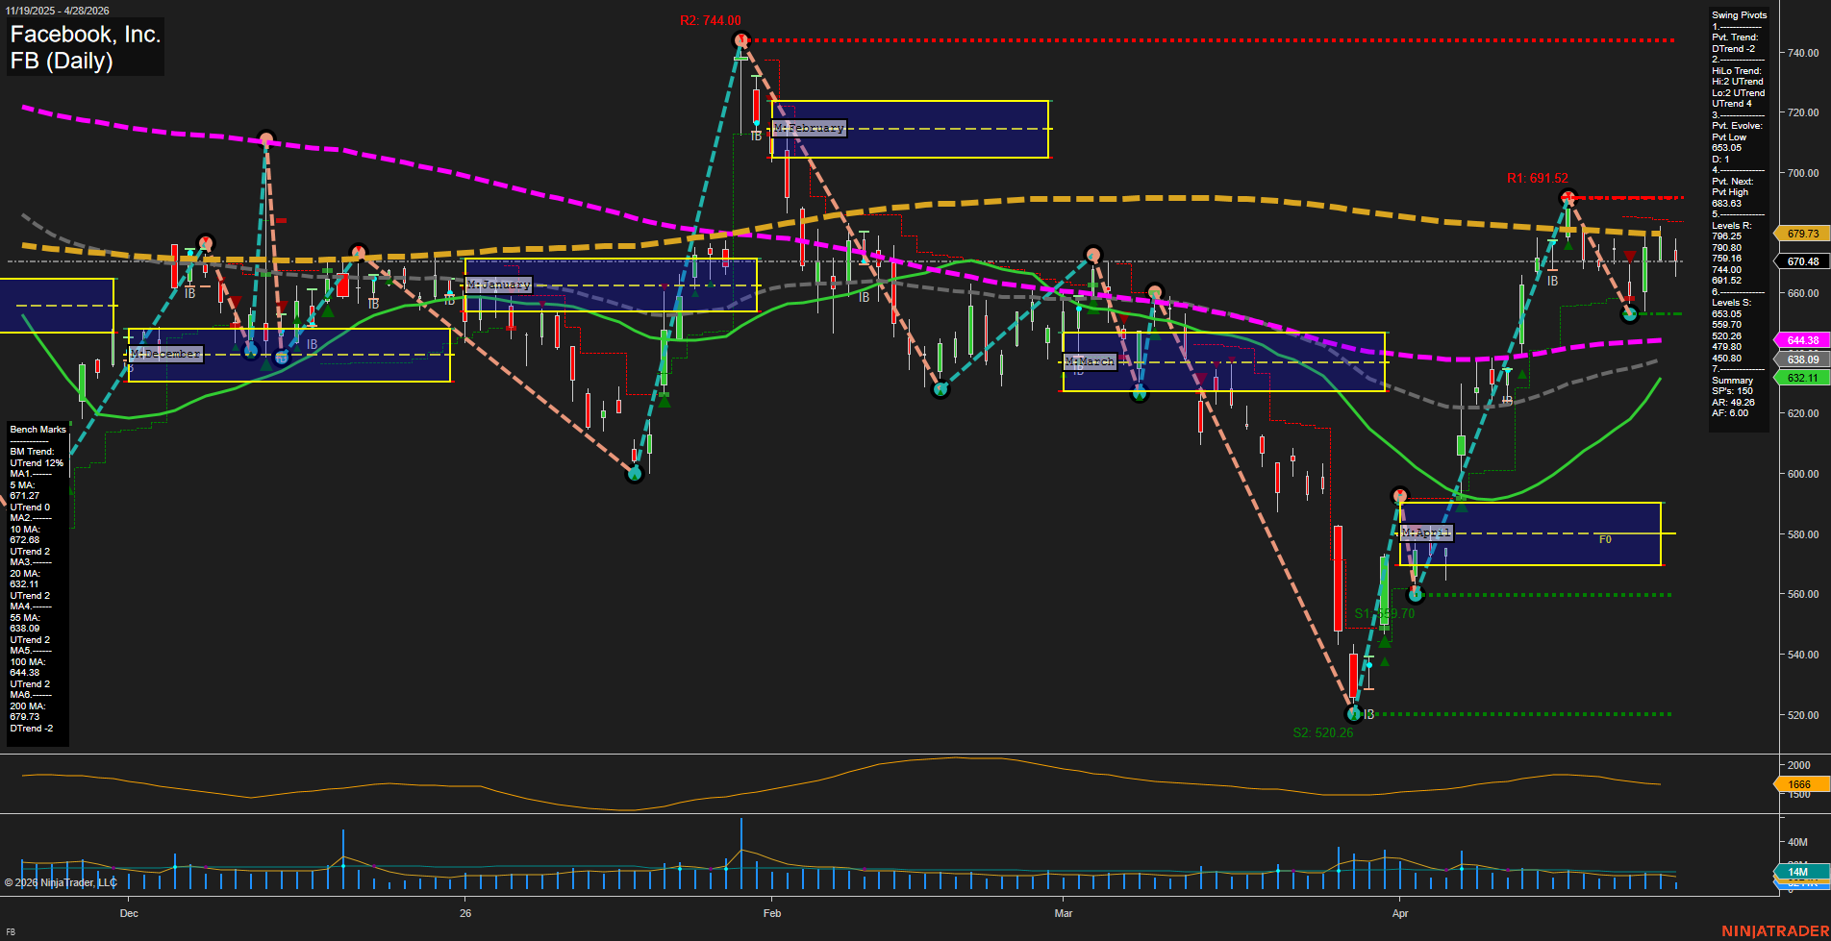Image resolution: width=1831 pixels, height=941 pixels.
Task: Switch to the FB tab at bottom left
Action: 11,932
